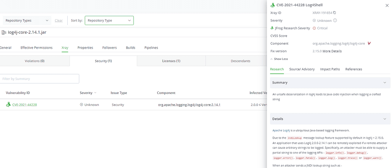Click the Filter by Summary field

[x=39, y=79]
